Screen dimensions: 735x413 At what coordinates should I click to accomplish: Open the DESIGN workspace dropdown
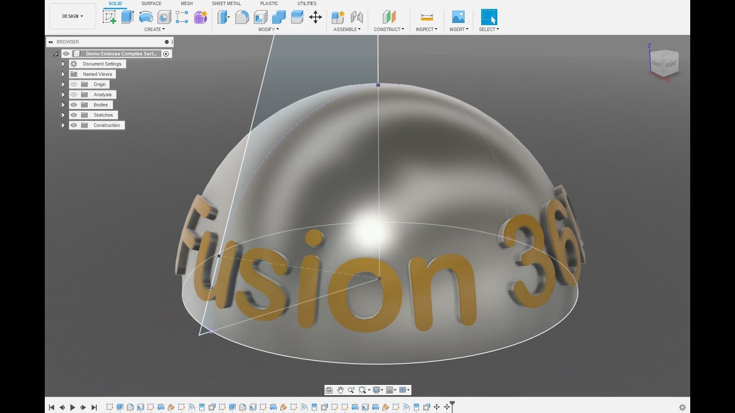72,16
